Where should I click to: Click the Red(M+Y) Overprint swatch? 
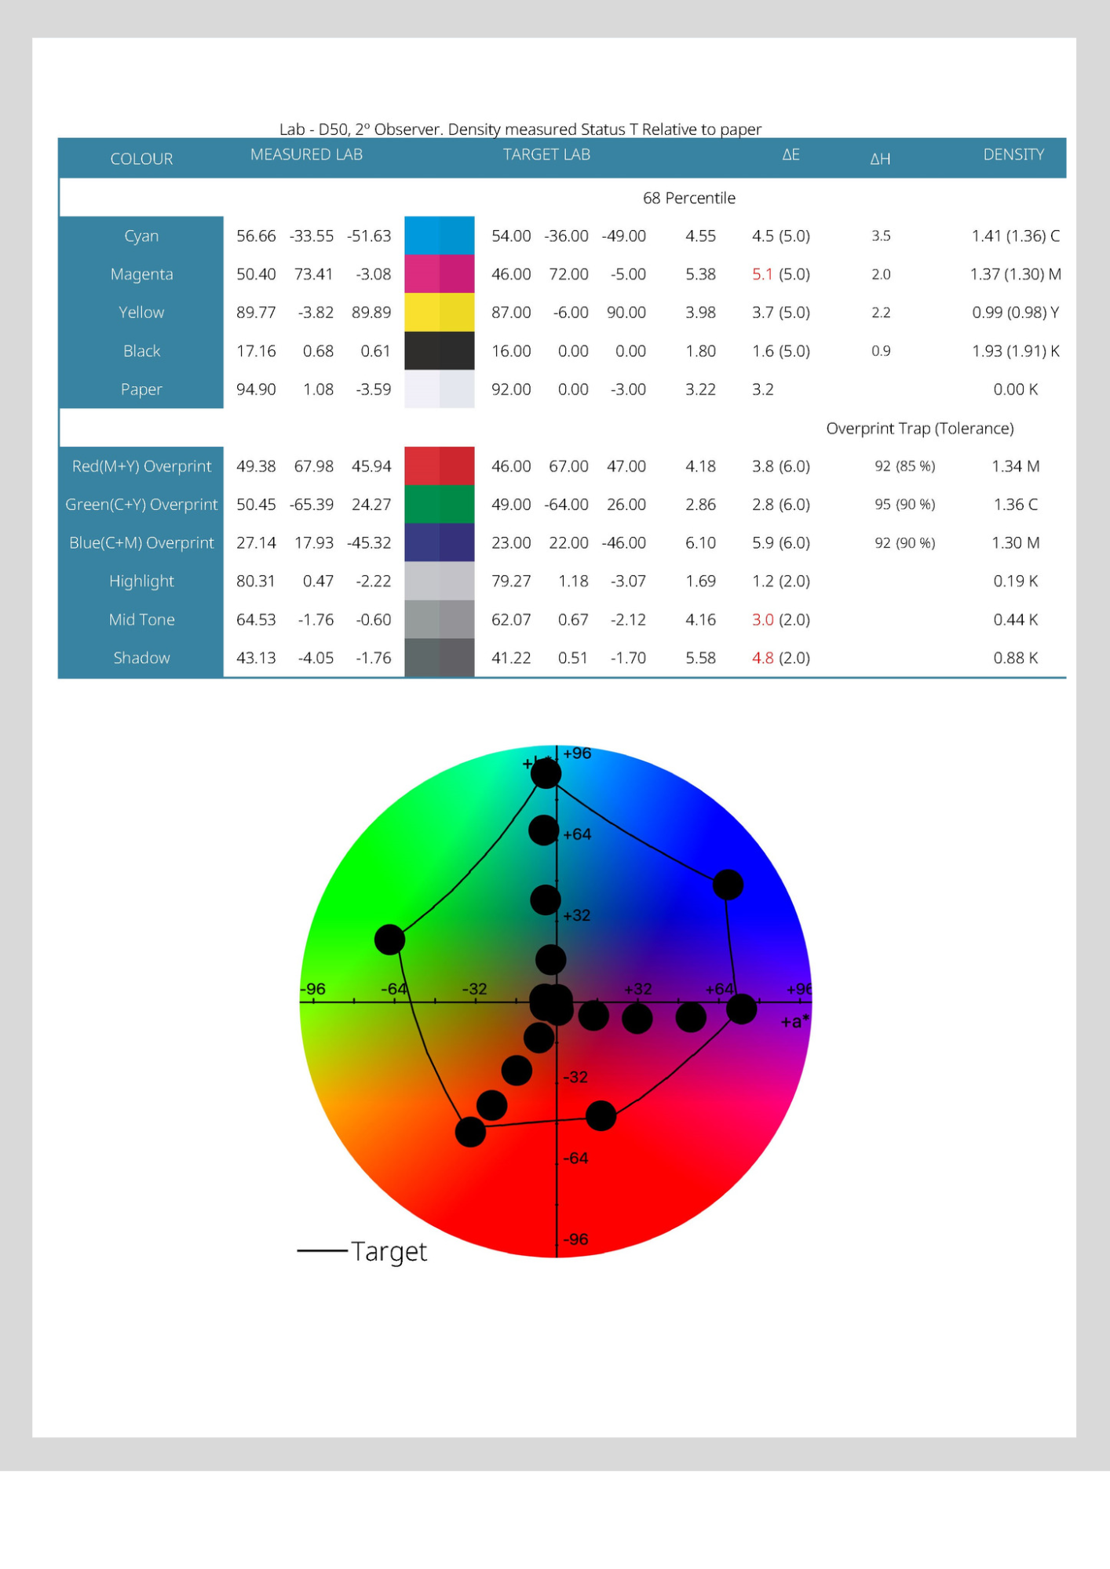click(439, 466)
